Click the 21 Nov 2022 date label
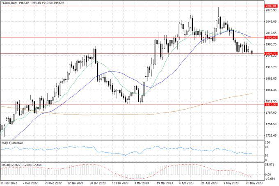The height and width of the screenshot is (186, 279). point(8,184)
